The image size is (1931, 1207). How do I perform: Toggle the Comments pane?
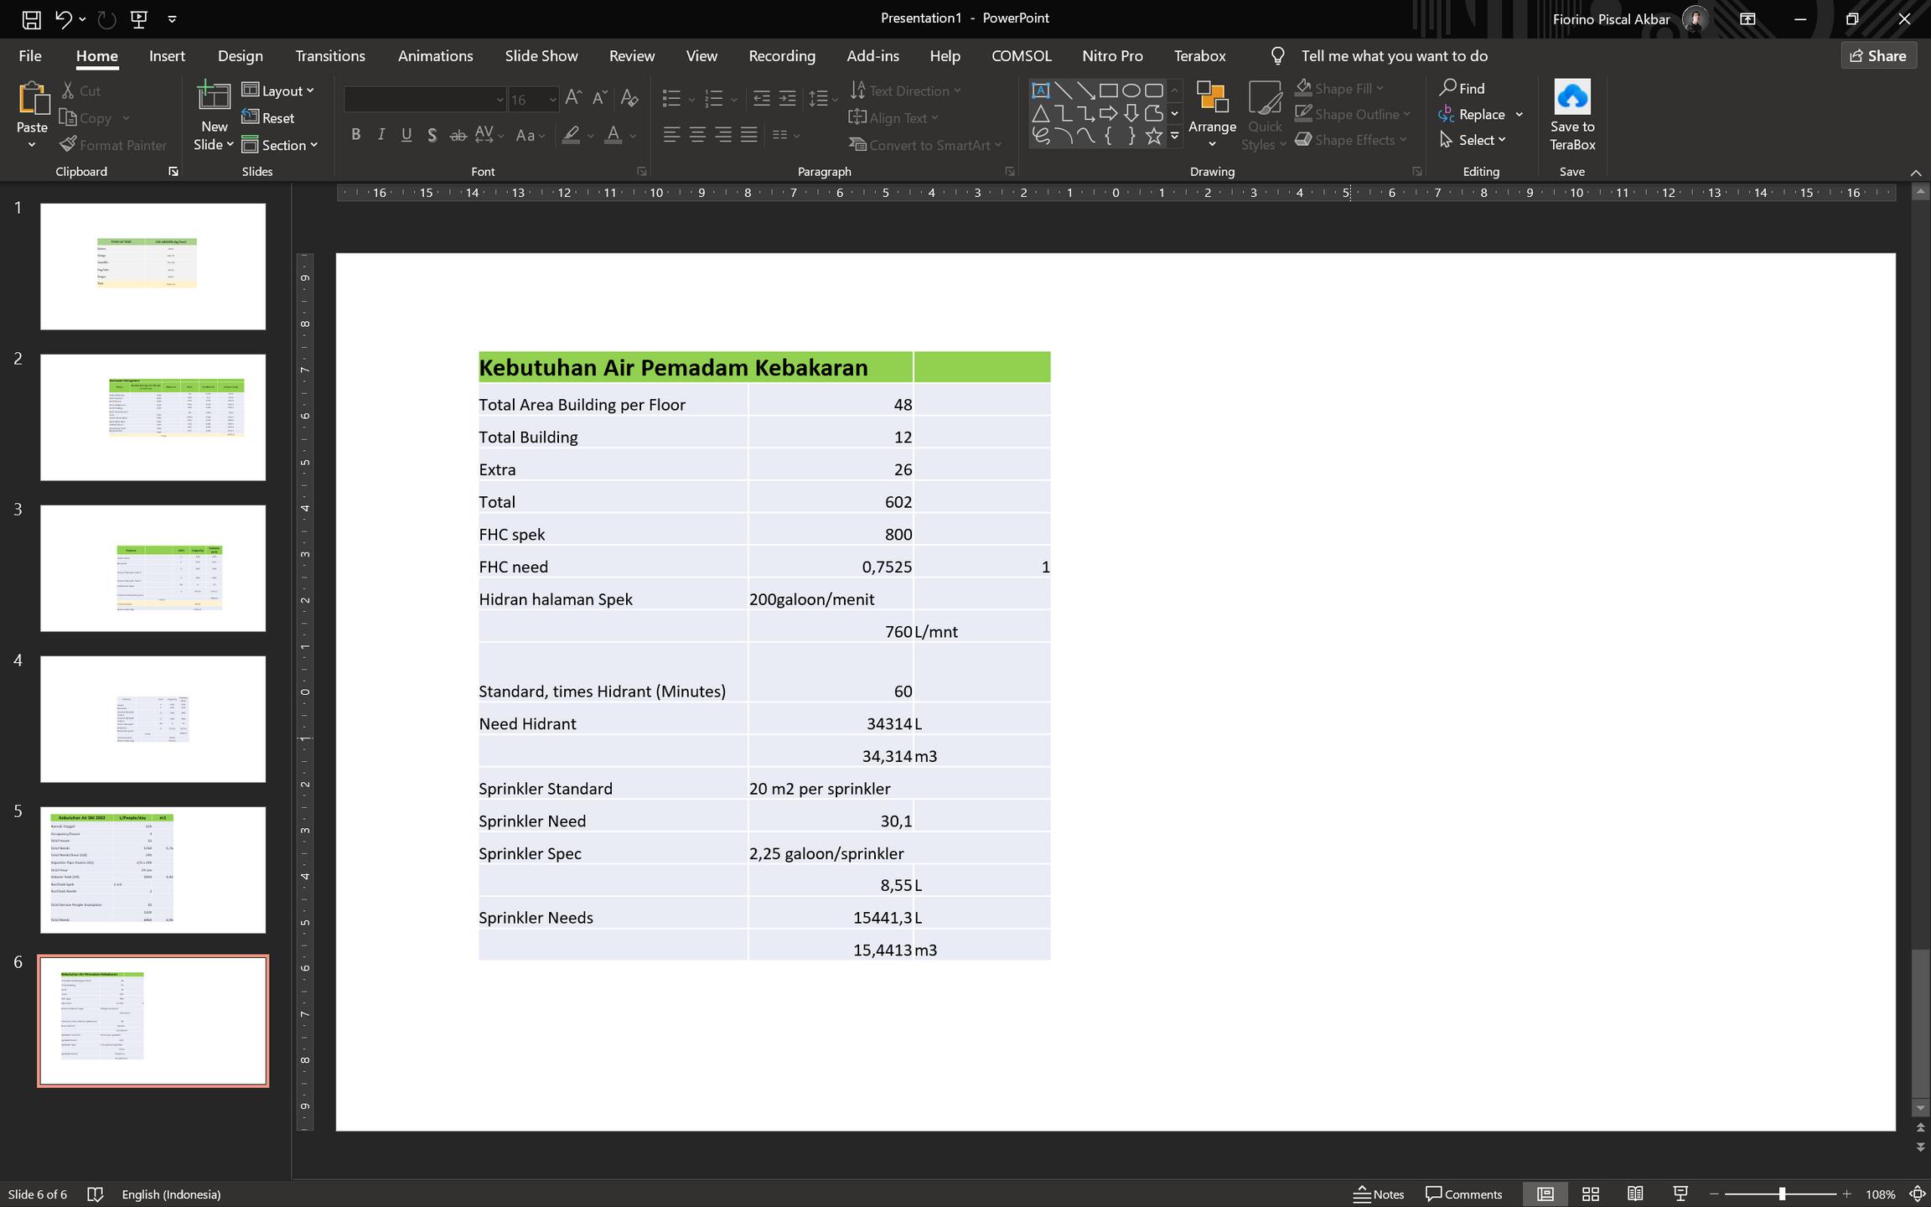point(1463,1194)
